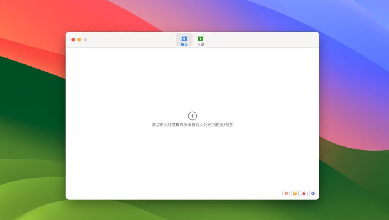Click the gray zoom button in the titlebar
389x220 pixels.
pos(85,39)
